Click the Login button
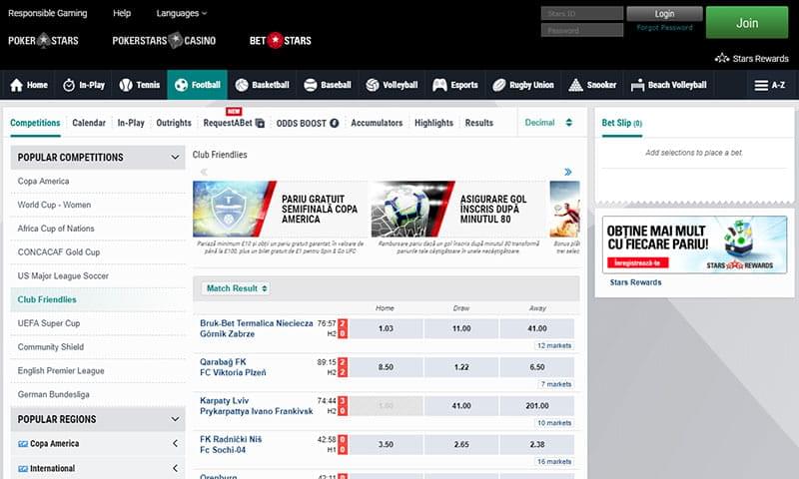This screenshot has width=799, height=479. [x=664, y=14]
